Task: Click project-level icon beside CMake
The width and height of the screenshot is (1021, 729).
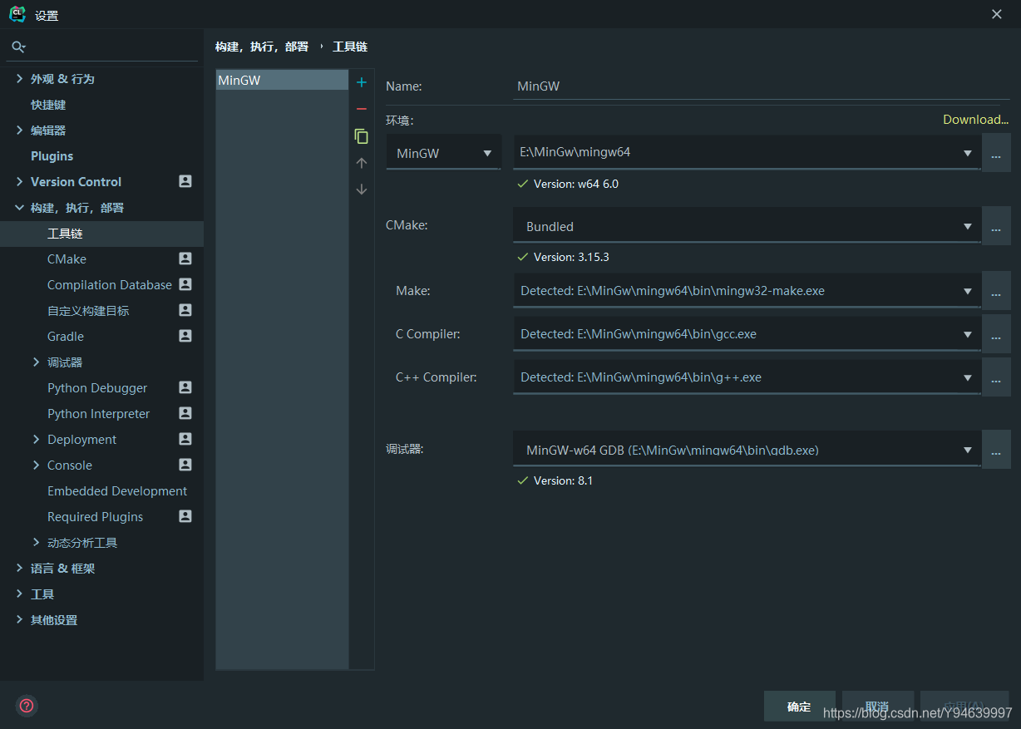Action: point(185,259)
